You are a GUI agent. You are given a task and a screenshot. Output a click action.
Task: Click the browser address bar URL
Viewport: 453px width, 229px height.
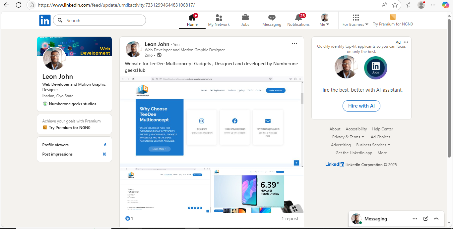(x=116, y=5)
